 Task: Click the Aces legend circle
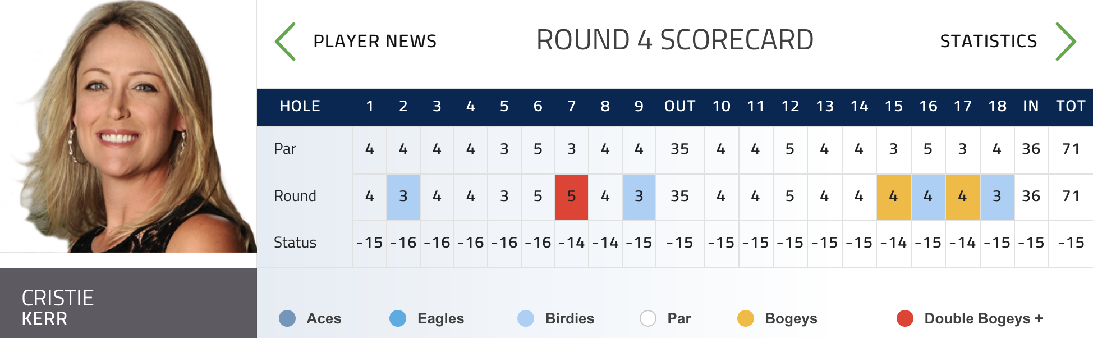click(287, 318)
